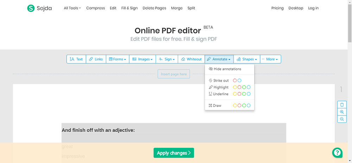Select yellow Highlight color
Viewport: 352px width, 163px height.
click(x=235, y=87)
